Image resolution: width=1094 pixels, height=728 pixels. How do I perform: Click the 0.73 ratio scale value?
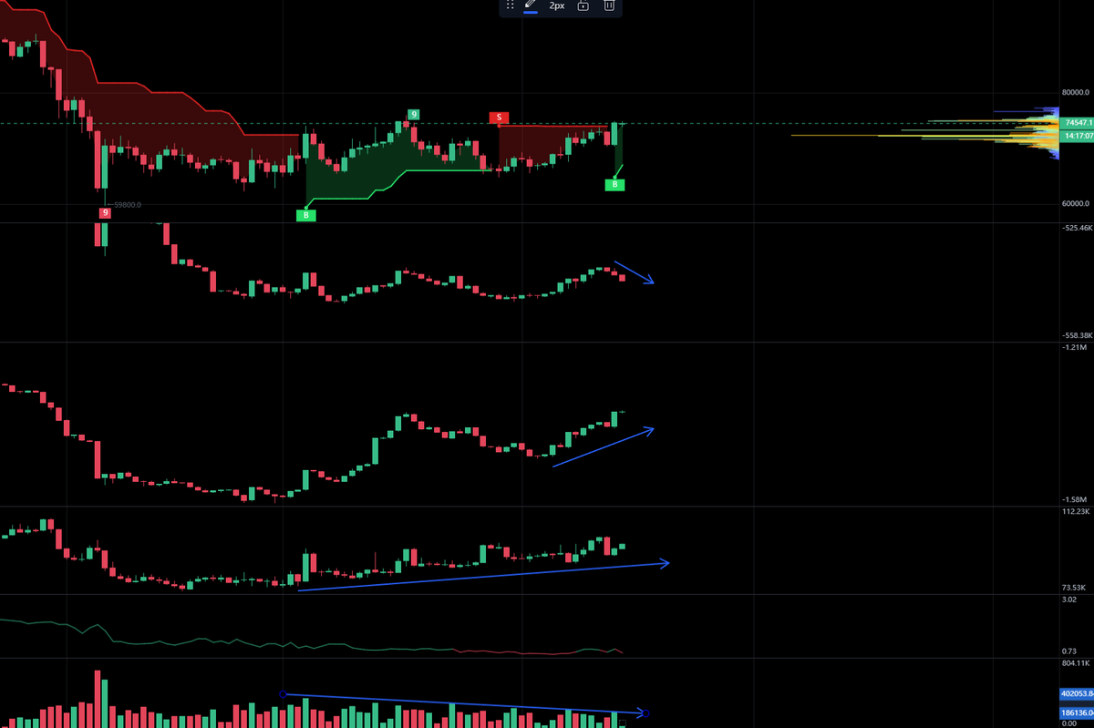[x=1069, y=651]
